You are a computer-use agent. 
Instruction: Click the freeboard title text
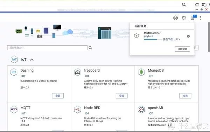(x=92, y=70)
